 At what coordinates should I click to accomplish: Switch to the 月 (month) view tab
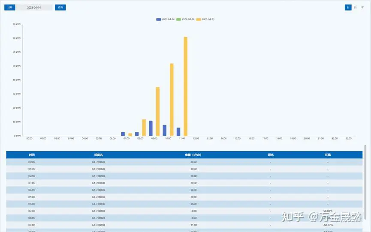pyautogui.click(x=355, y=7)
